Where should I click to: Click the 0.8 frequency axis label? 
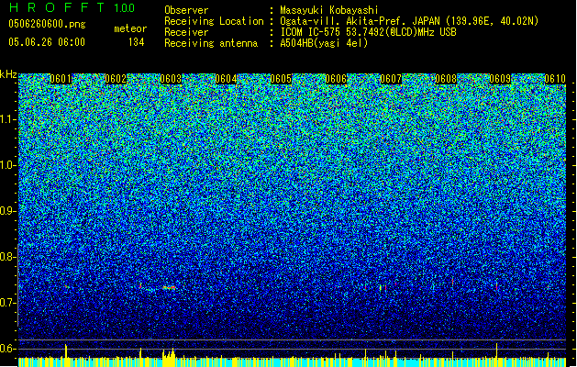click(x=7, y=257)
